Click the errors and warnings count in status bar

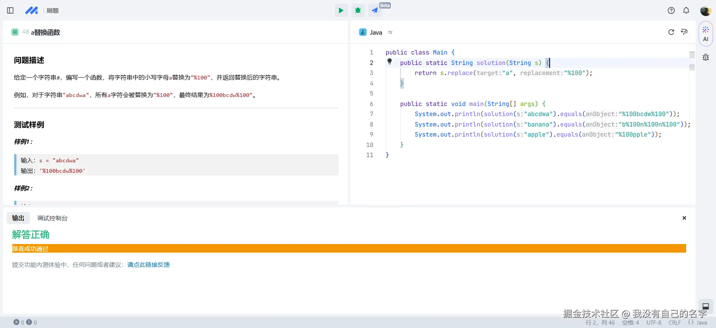pos(25,322)
